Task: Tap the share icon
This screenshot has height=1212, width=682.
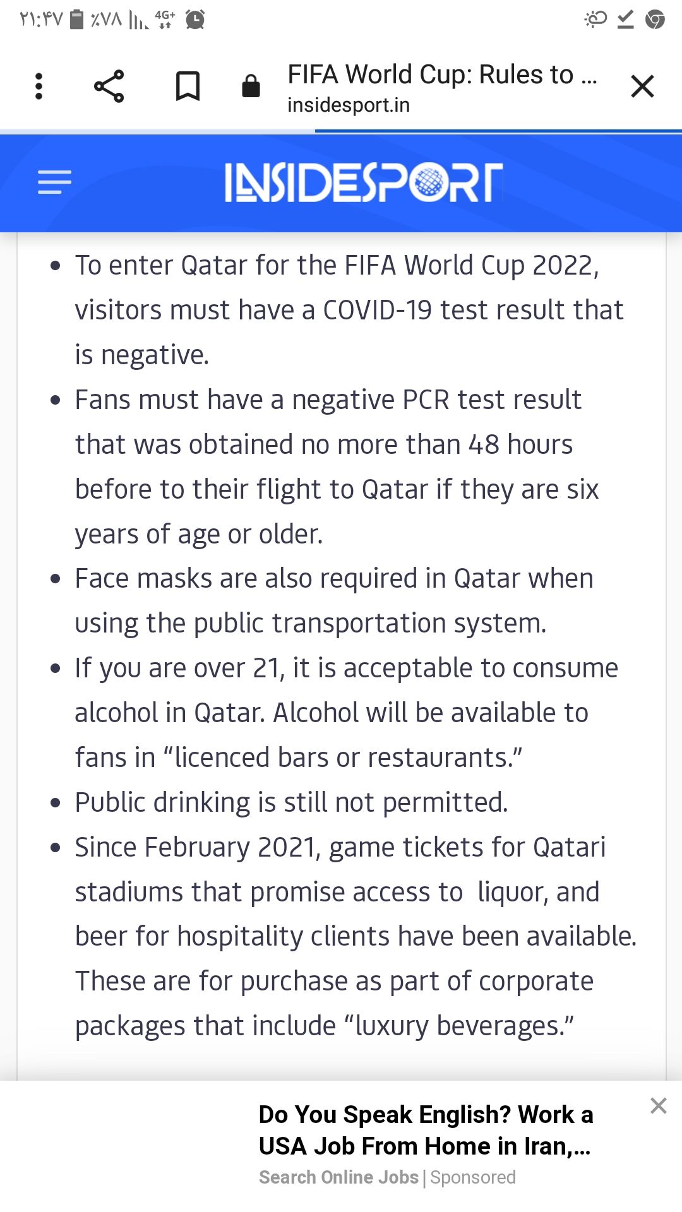Action: [109, 86]
